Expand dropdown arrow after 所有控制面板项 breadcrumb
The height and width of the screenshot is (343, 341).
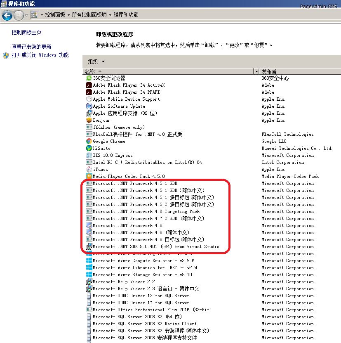(110, 15)
